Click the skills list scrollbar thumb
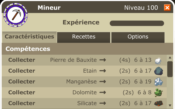The width and height of the screenshot is (175, 109). point(170,69)
